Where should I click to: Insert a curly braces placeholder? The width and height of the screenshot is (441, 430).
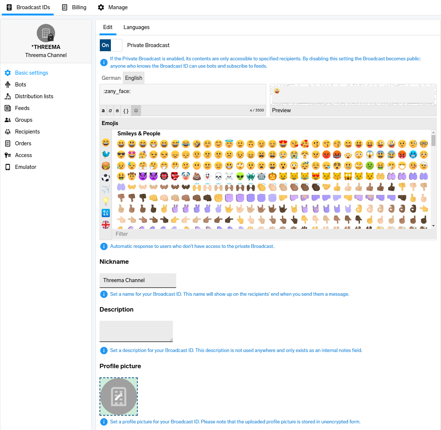126,110
